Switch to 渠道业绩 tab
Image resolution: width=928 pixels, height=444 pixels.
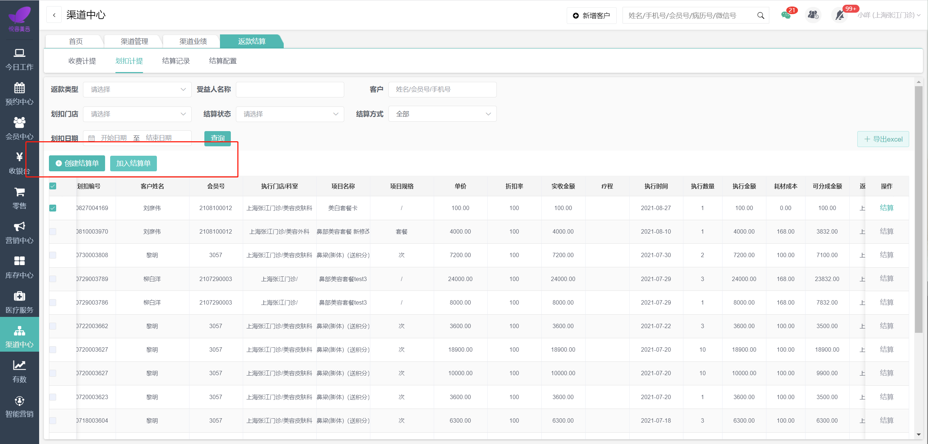pyautogui.click(x=193, y=41)
